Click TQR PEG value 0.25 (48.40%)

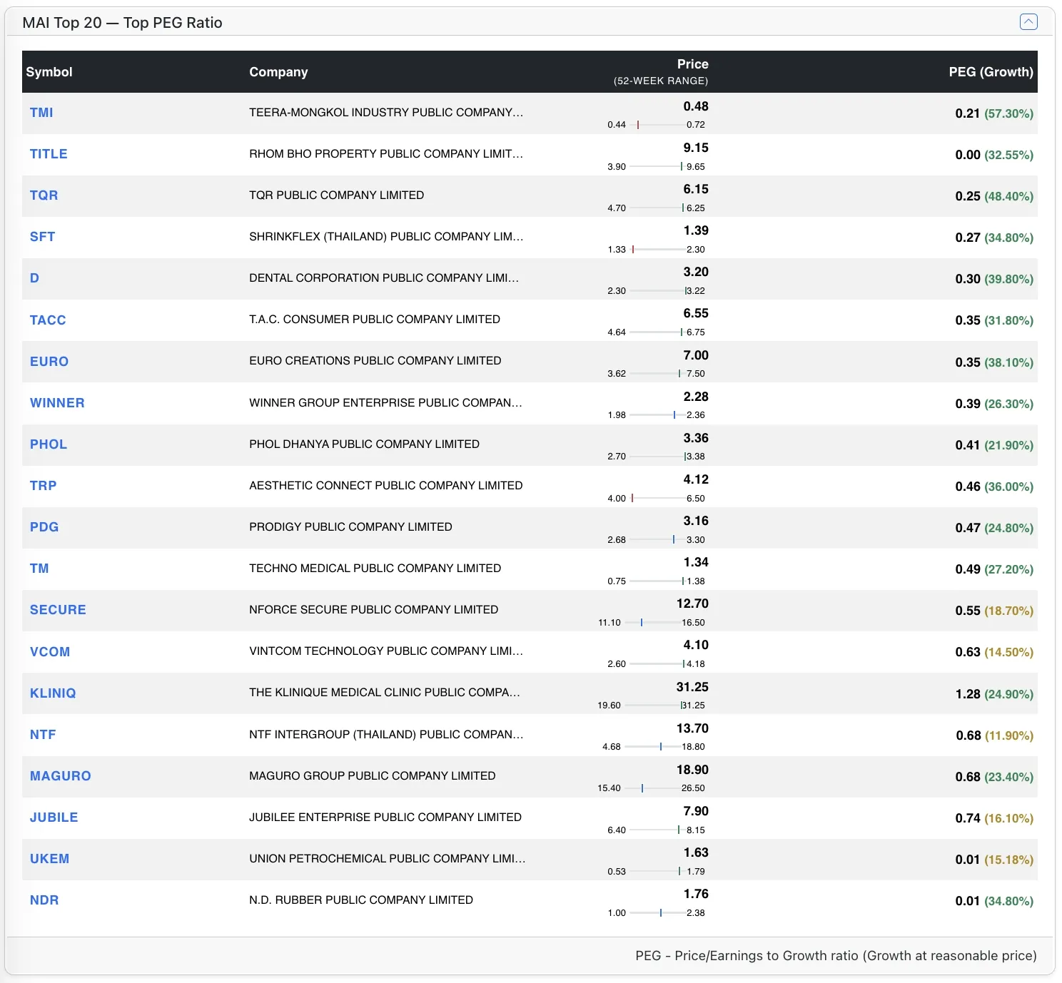994,196
